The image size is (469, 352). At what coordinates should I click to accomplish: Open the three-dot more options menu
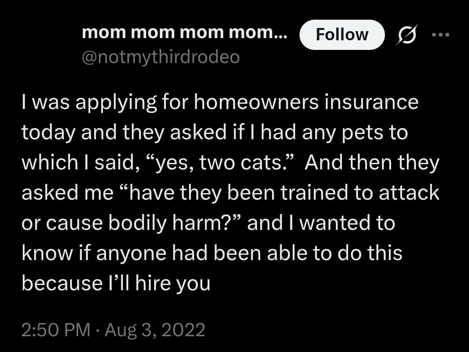click(x=441, y=35)
